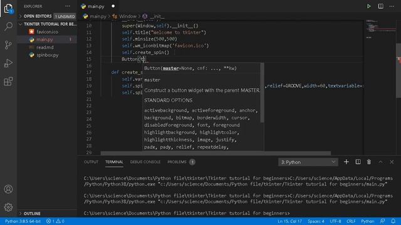Click Ln 15, Col 17 in status bar
Viewport: 401px width, 225px height.
click(289, 221)
